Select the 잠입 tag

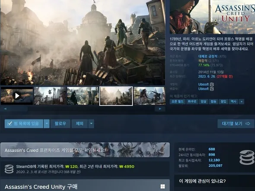(x=223, y=102)
